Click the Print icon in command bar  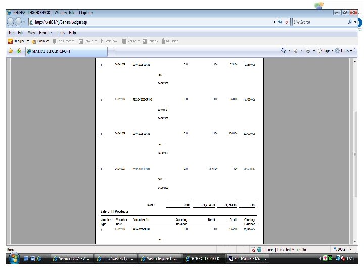pos(308,51)
